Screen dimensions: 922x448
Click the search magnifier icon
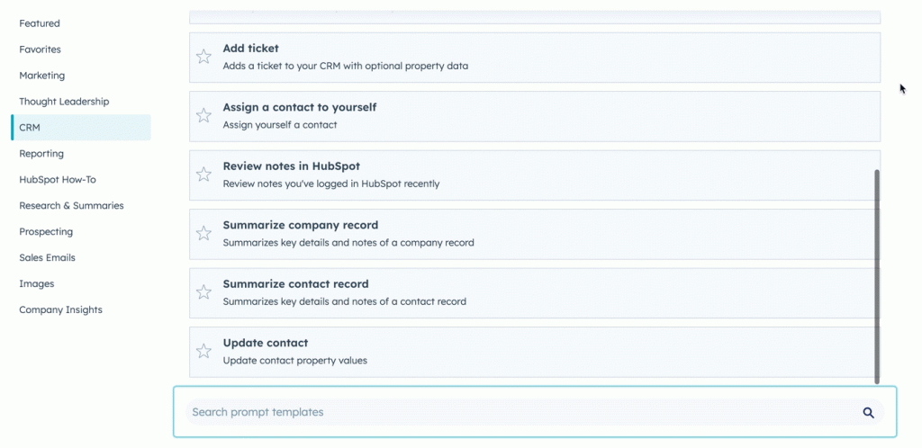pyautogui.click(x=868, y=412)
